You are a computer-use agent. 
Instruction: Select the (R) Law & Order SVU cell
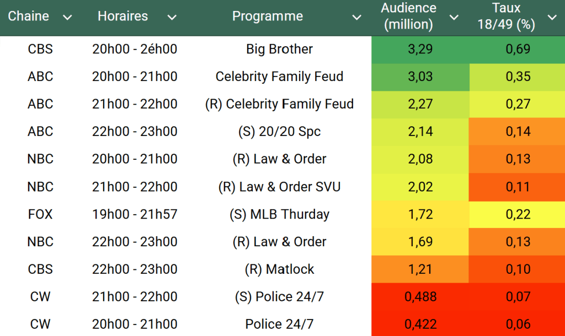(x=279, y=187)
